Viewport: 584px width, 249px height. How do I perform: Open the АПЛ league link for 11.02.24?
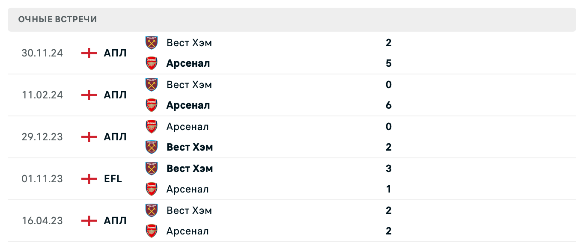coord(114,95)
